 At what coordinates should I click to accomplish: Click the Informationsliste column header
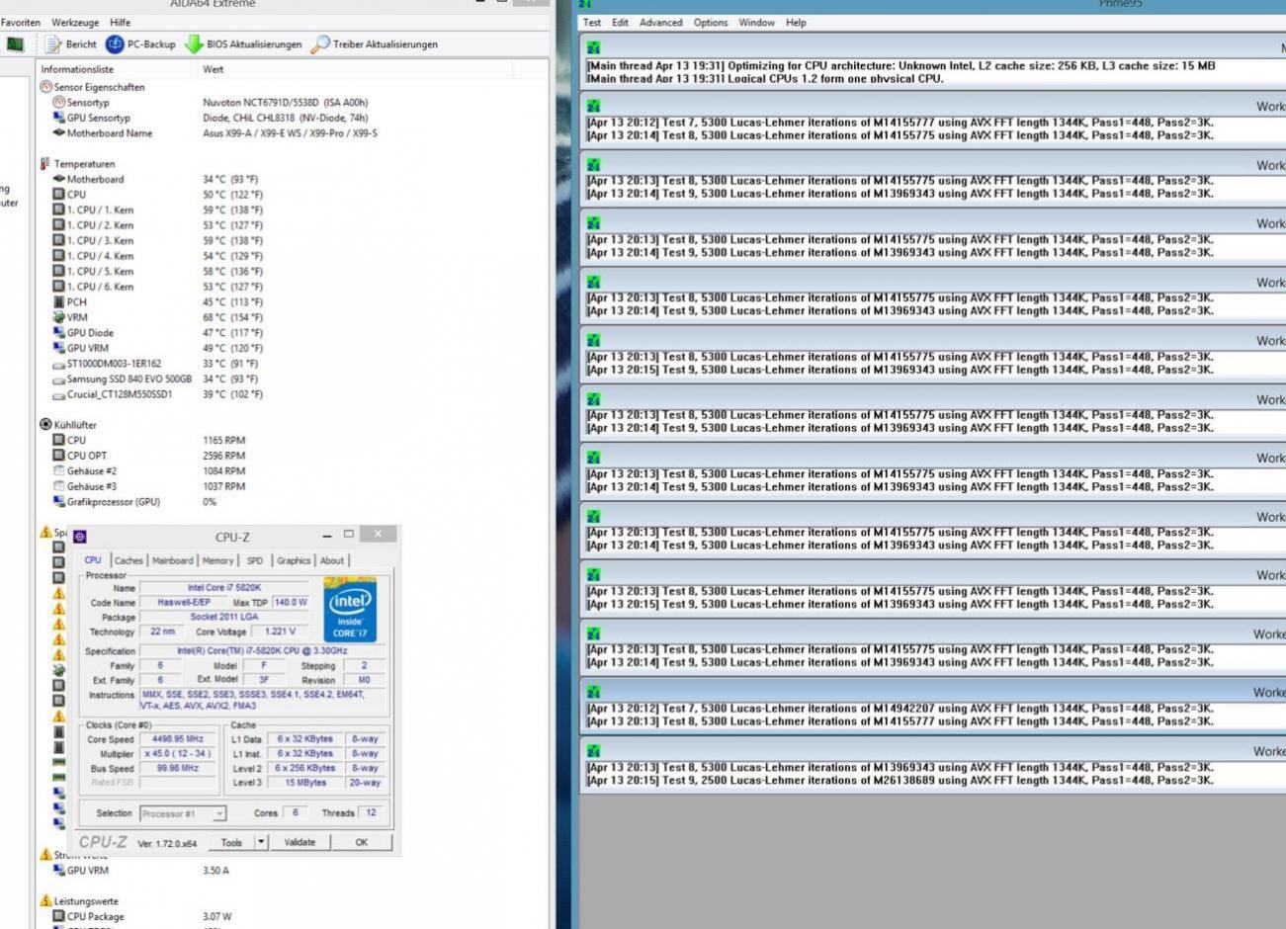77,69
